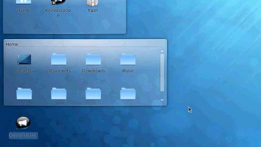This screenshot has width=261, height=147.
Task: Open the unlabeled folder below Music
Action: coord(128,94)
